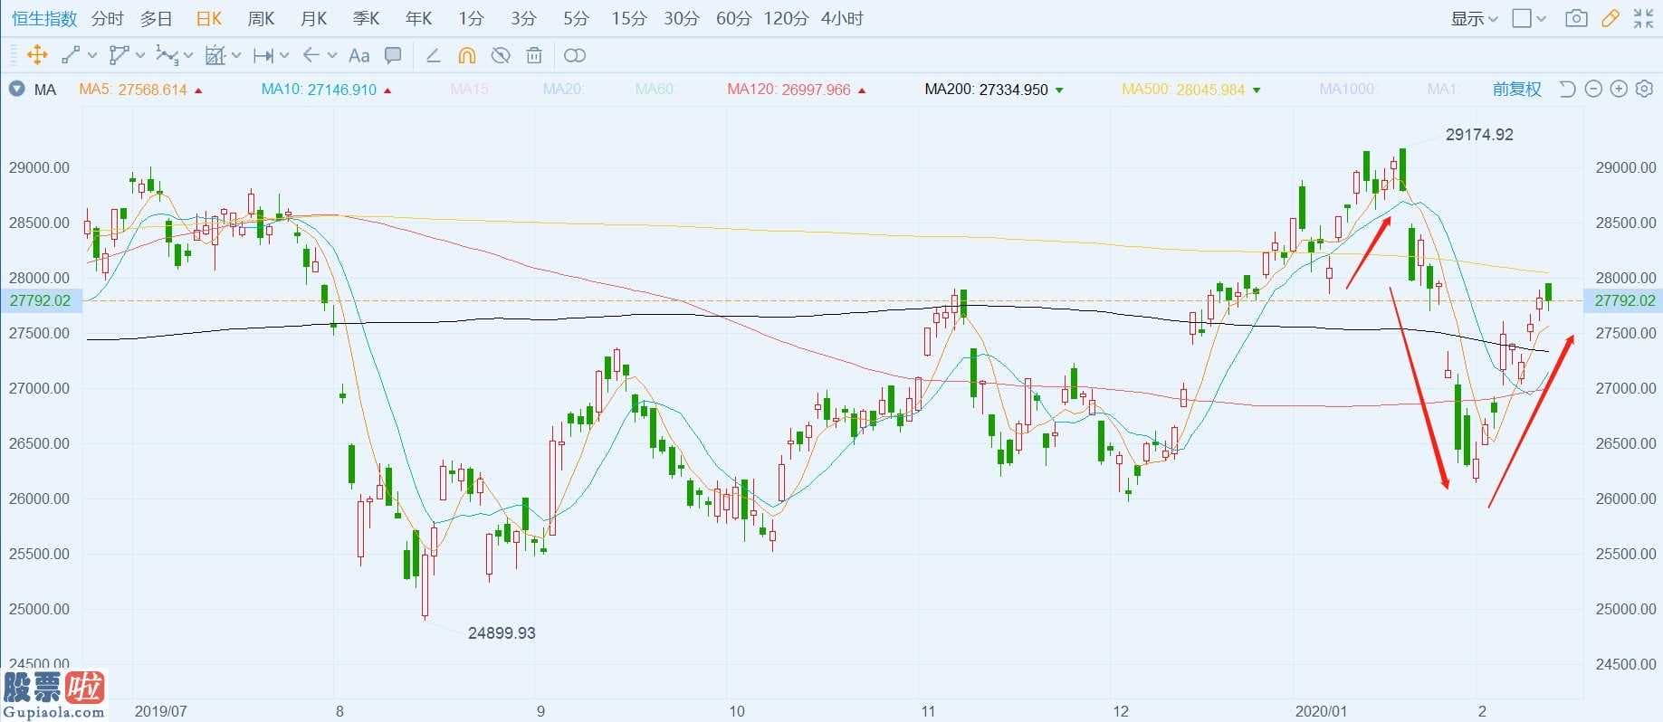Switch to 1分 one-minute chart
The image size is (1663, 722).
click(x=471, y=18)
